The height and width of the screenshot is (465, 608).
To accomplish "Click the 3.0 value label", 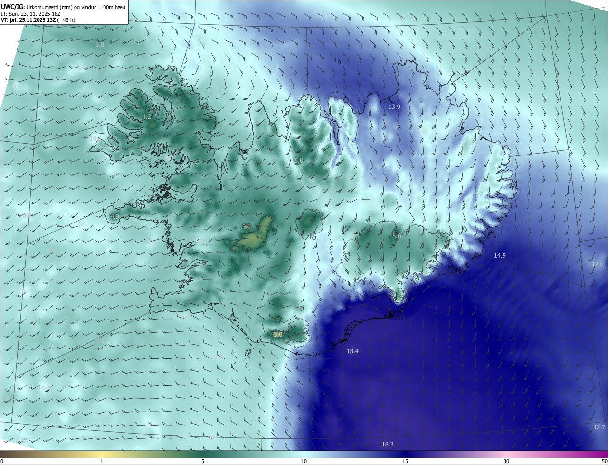I will [x=278, y=335].
